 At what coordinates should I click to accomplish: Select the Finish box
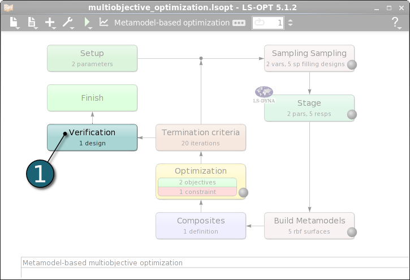pos(92,98)
